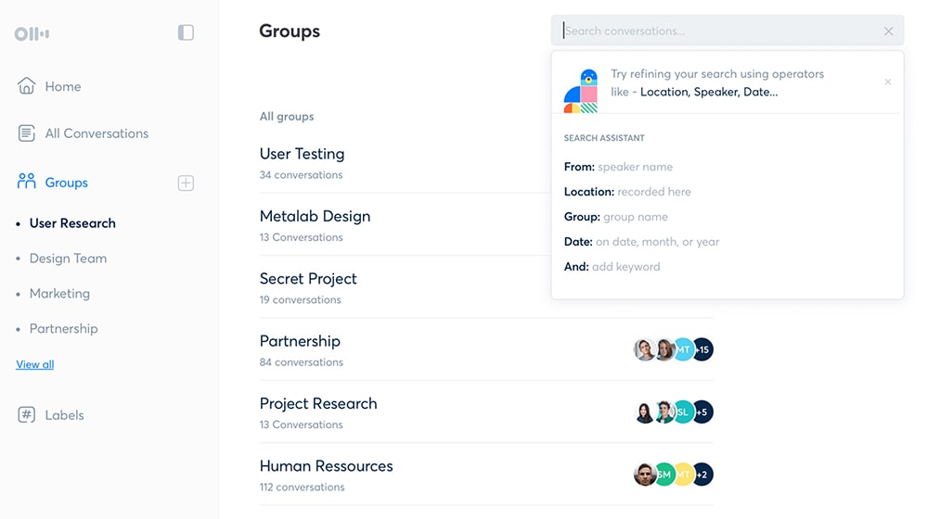The image size is (928, 519).
Task: Add a new group with the plus icon
Action: pos(186,184)
